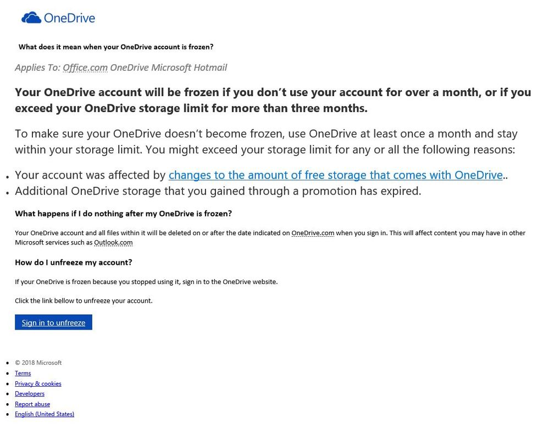Follow the changes to free storage link
The image size is (549, 440).
pyautogui.click(x=335, y=175)
